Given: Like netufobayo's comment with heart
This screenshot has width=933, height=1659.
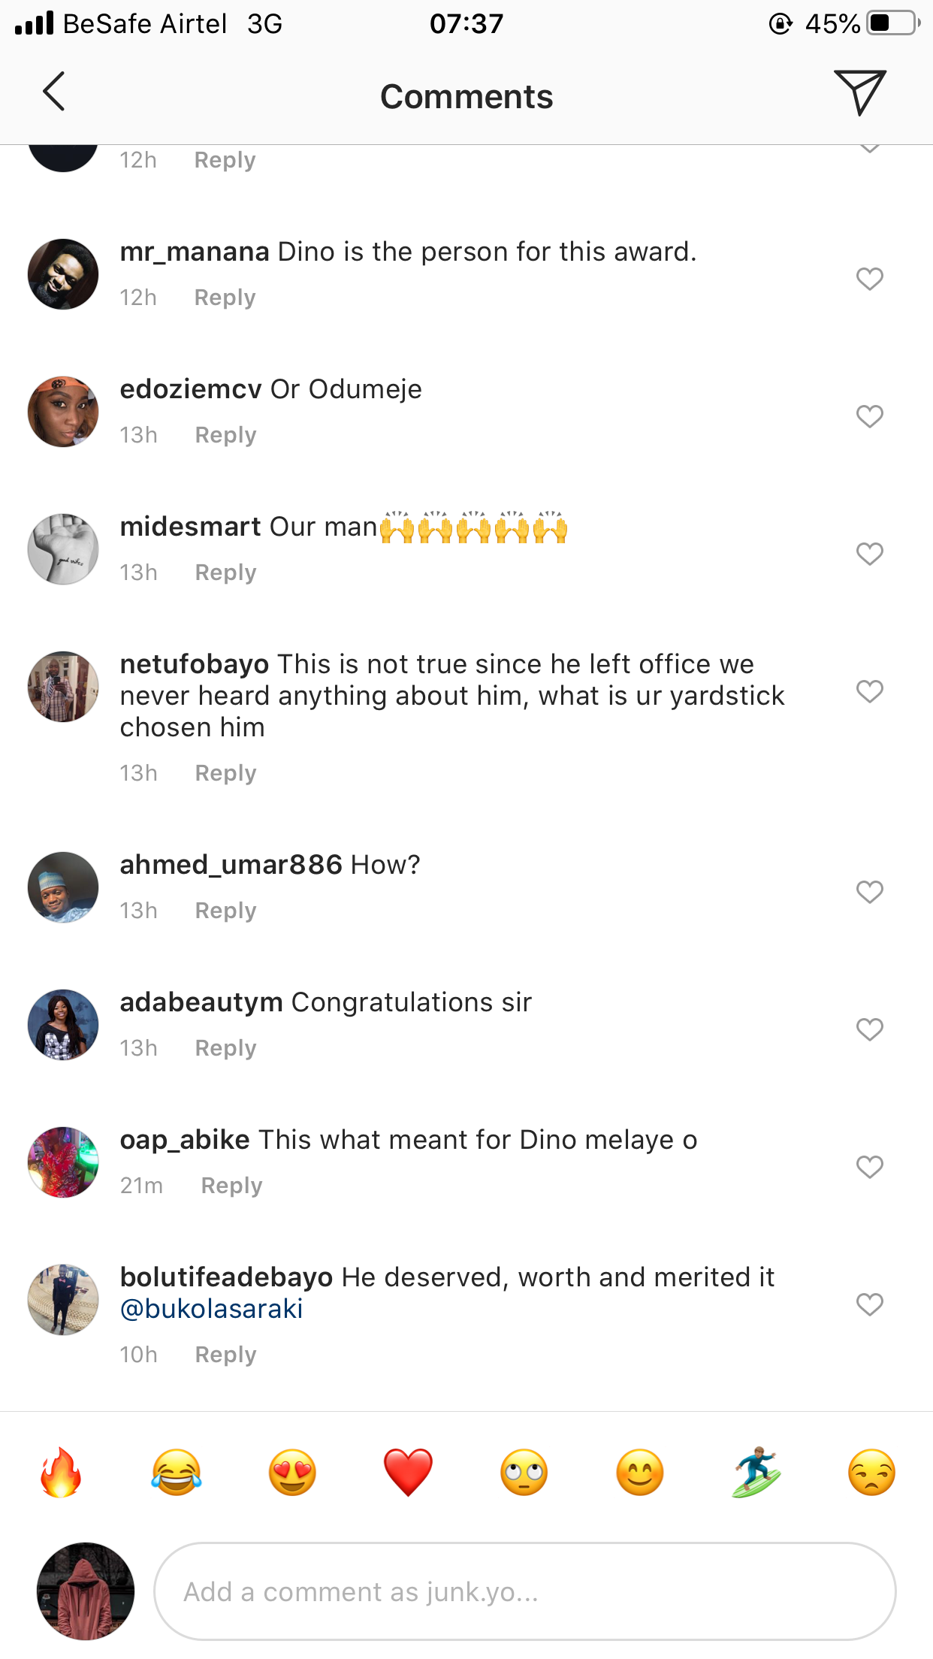Looking at the screenshot, I should click(x=869, y=691).
